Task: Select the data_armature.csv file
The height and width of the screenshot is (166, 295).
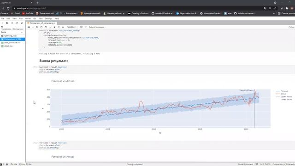Action: click(x=12, y=43)
